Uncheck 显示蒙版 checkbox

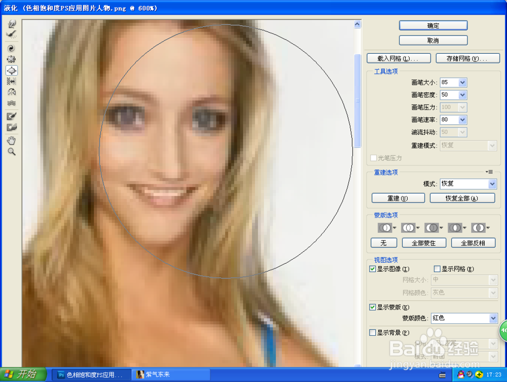click(x=373, y=307)
